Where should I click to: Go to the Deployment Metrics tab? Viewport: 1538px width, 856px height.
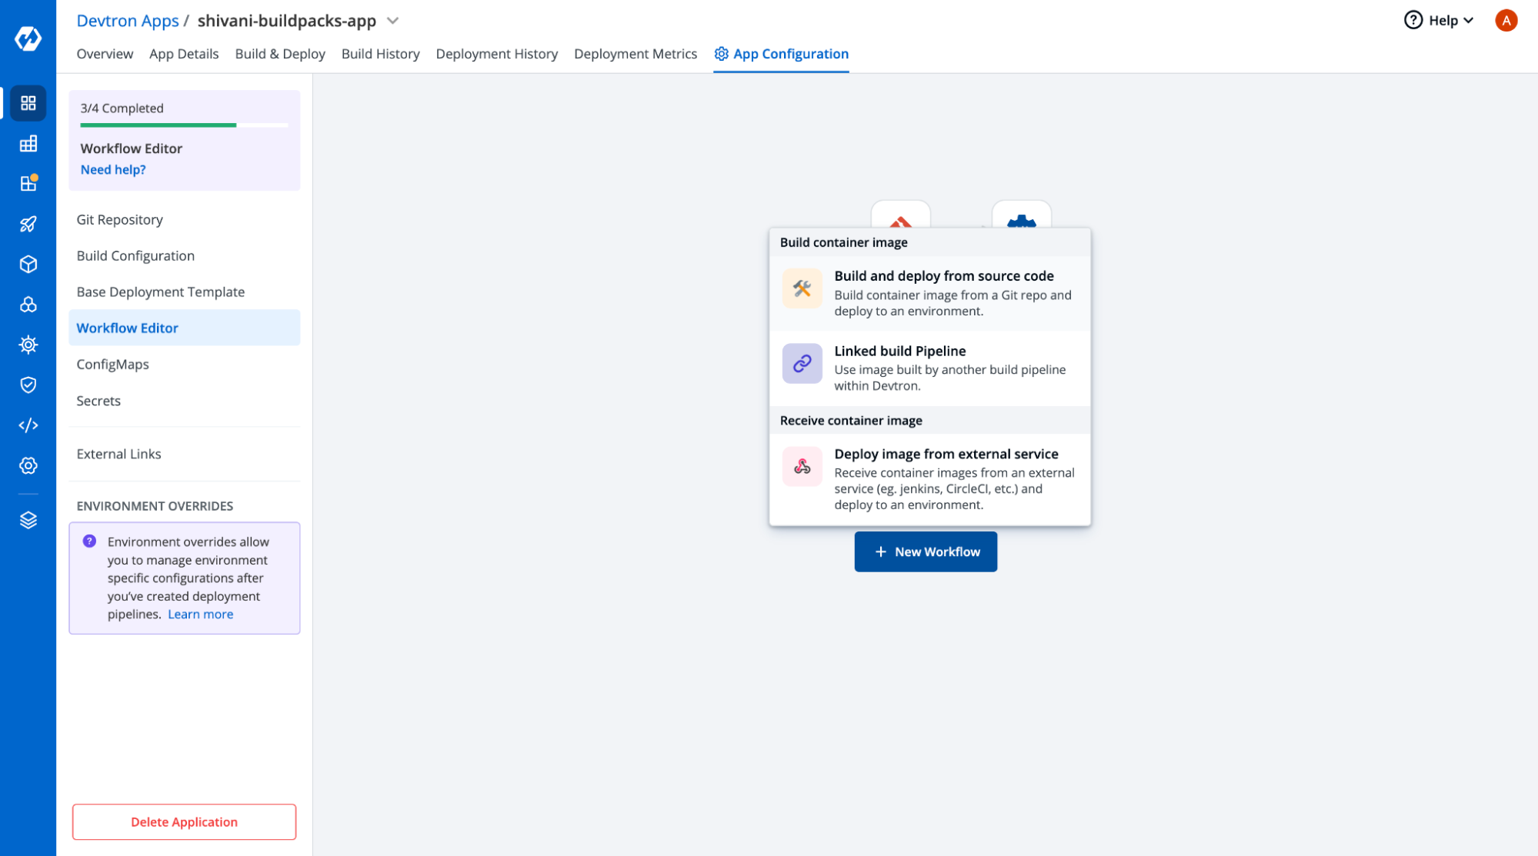click(636, 54)
